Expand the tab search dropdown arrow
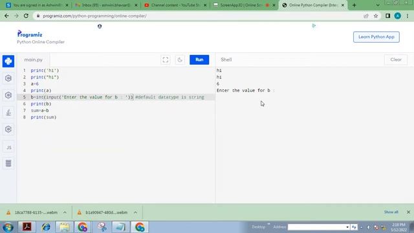The image size is (414, 233). (378, 5)
